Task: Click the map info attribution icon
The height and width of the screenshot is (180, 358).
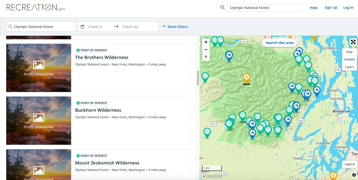Action: 354,175
